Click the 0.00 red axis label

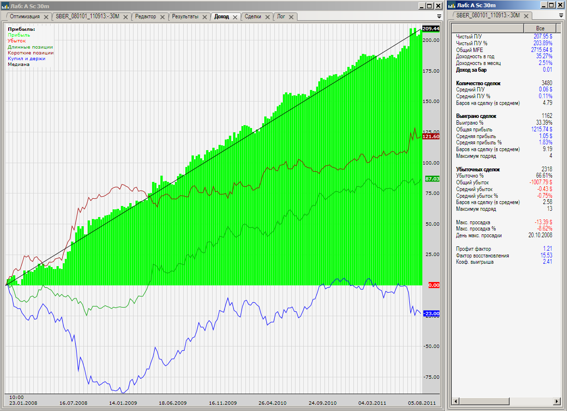[x=434, y=285]
